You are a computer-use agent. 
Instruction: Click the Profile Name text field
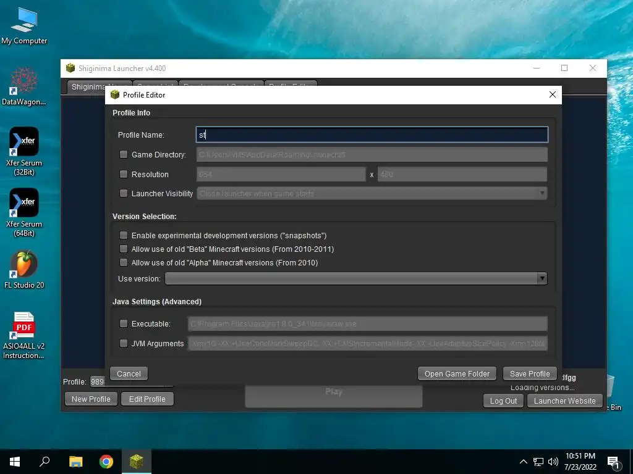point(372,135)
